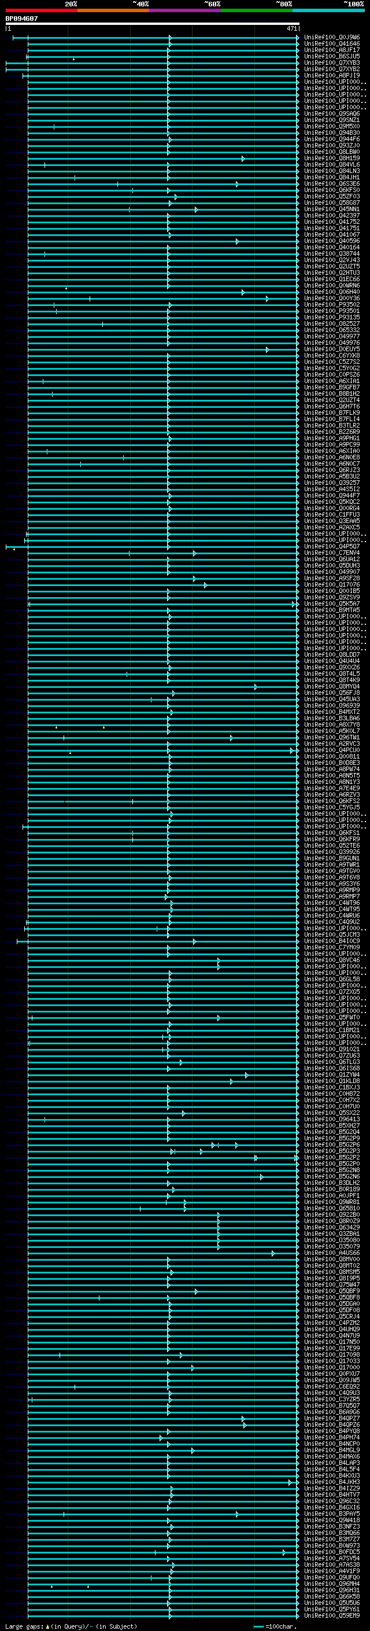
Task: Select UniRef100_A4V1F9 label
Action: pos(332,1571)
